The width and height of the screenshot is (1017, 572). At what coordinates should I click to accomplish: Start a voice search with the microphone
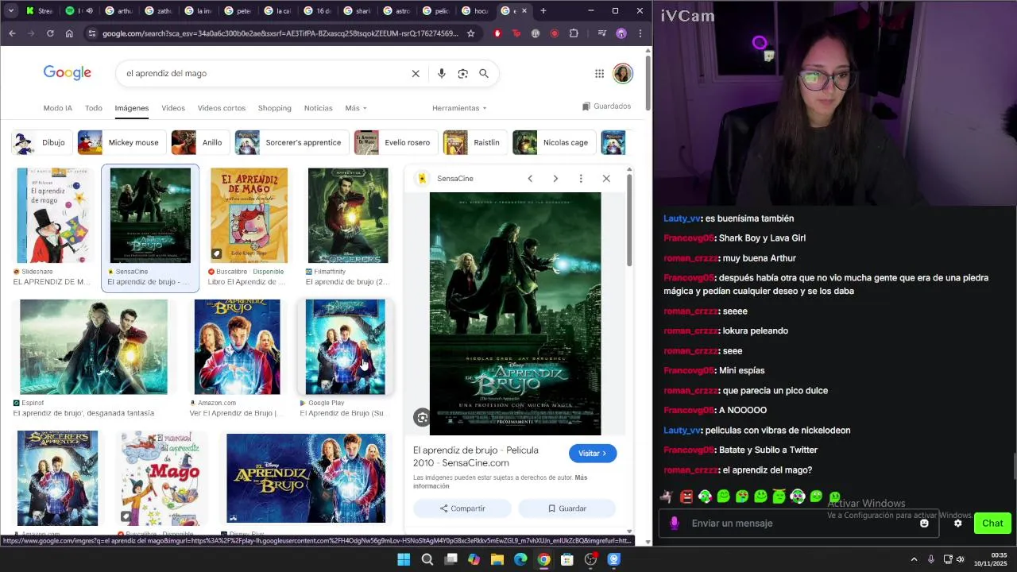[x=441, y=73]
